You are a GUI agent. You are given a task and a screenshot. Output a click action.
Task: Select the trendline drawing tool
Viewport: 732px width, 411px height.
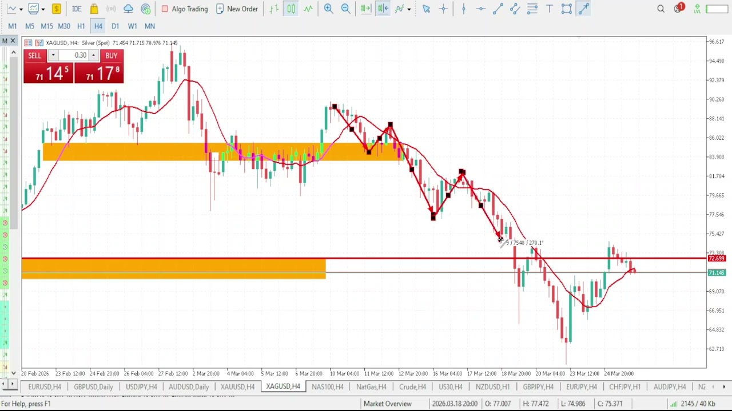click(498, 9)
